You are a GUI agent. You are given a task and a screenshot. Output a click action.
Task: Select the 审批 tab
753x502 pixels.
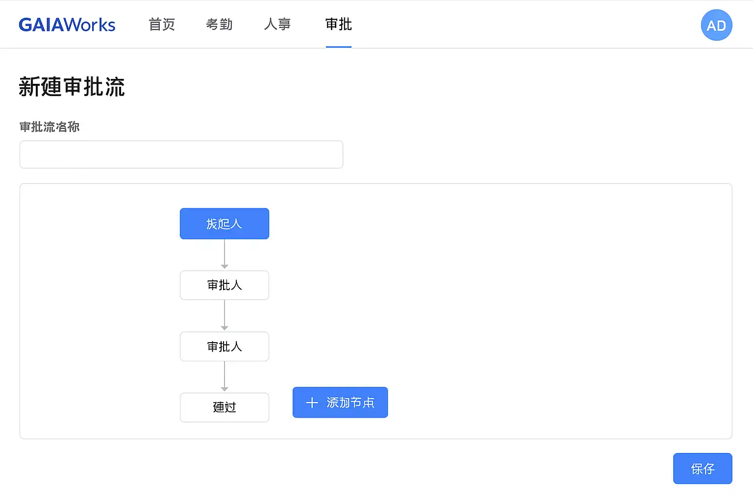tap(338, 25)
